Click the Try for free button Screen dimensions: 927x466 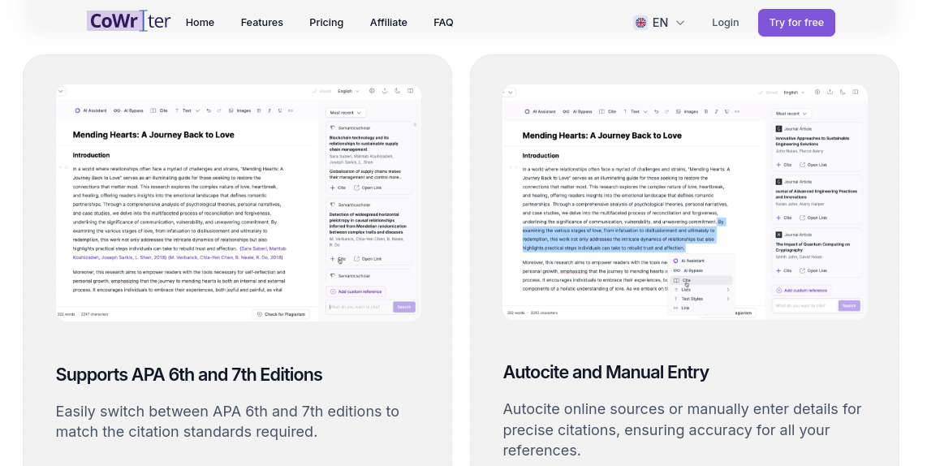pos(796,23)
